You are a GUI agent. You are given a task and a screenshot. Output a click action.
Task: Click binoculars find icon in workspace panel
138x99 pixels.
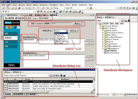(x=129, y=21)
